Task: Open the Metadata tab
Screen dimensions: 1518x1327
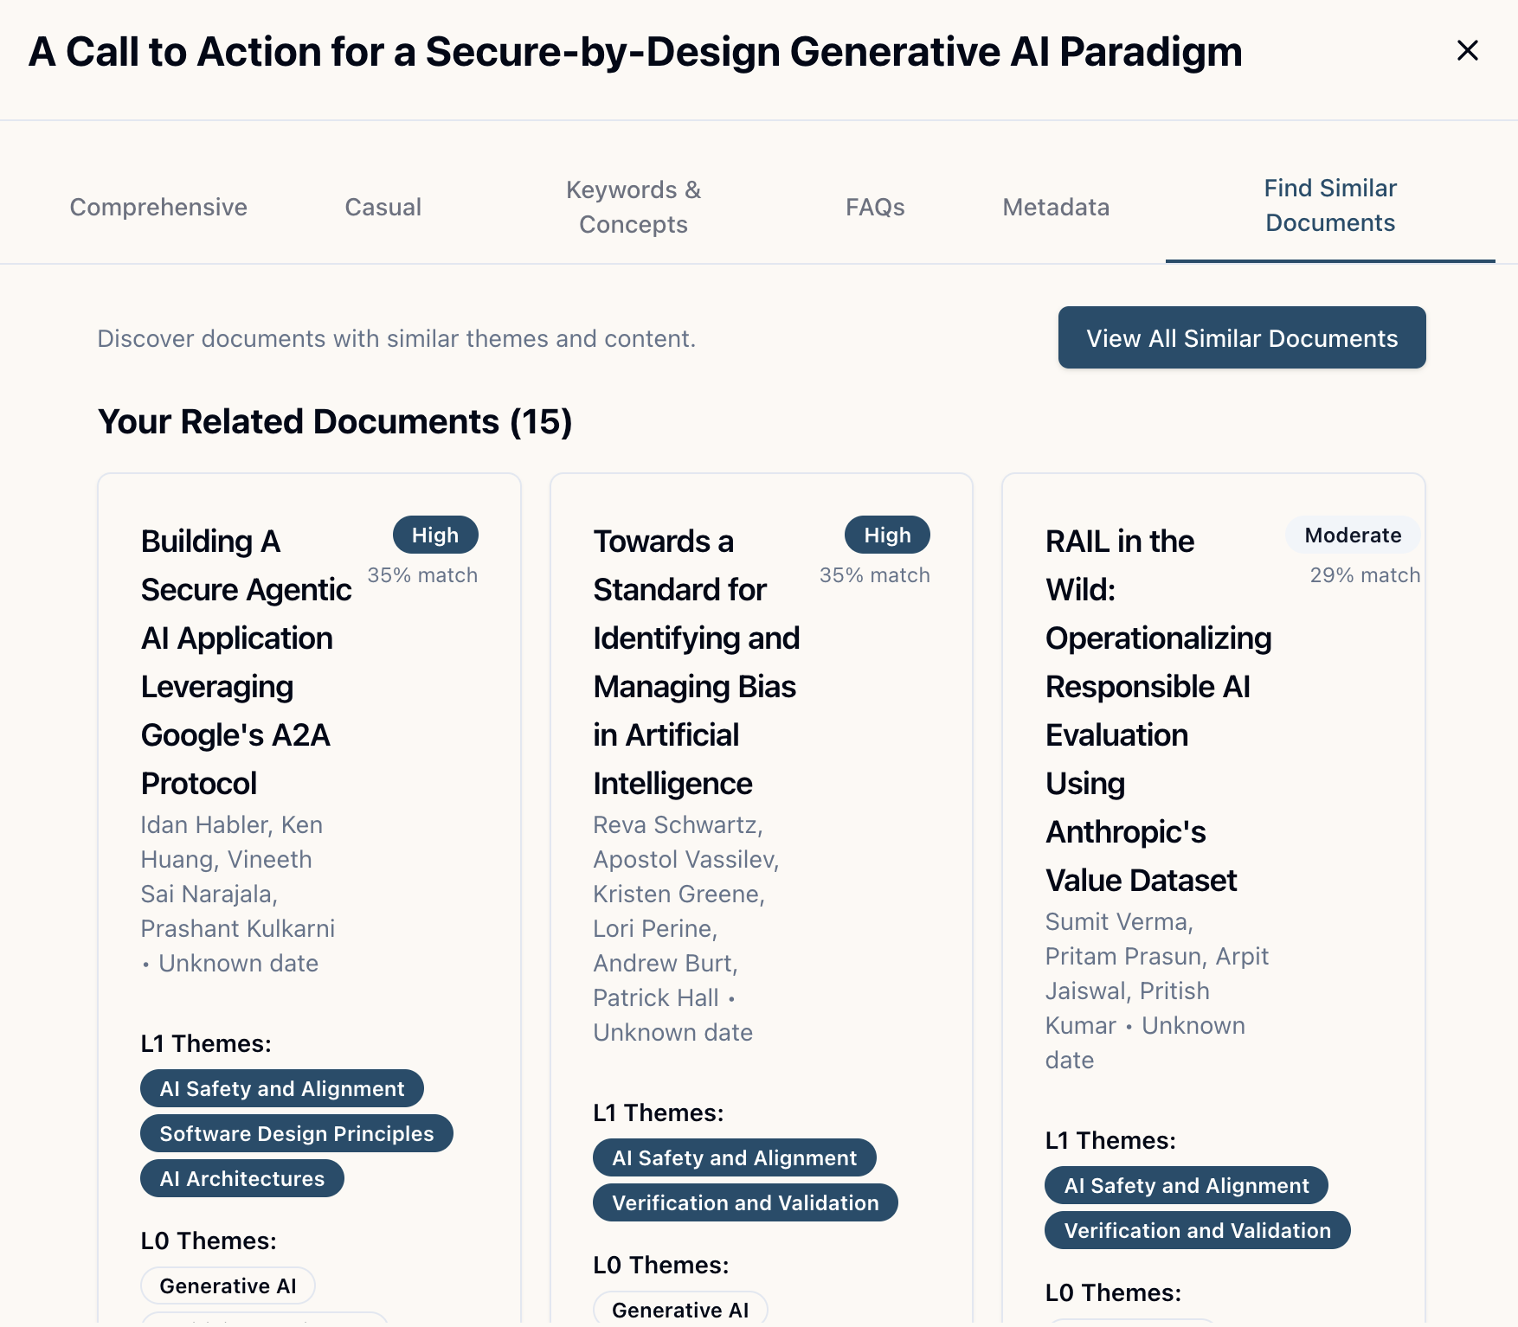Action: [1056, 207]
